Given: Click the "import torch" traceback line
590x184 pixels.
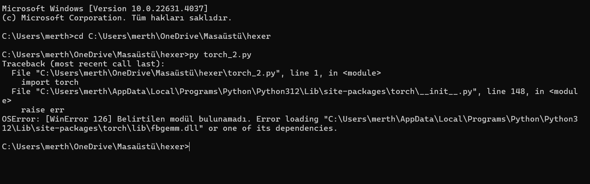Looking at the screenshot, I should pos(50,82).
